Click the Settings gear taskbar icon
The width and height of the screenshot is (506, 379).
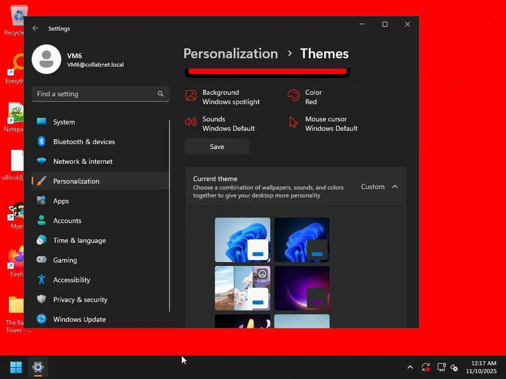coord(38,367)
